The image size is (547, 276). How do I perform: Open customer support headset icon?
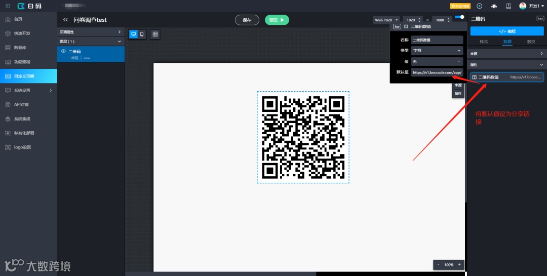click(x=494, y=6)
